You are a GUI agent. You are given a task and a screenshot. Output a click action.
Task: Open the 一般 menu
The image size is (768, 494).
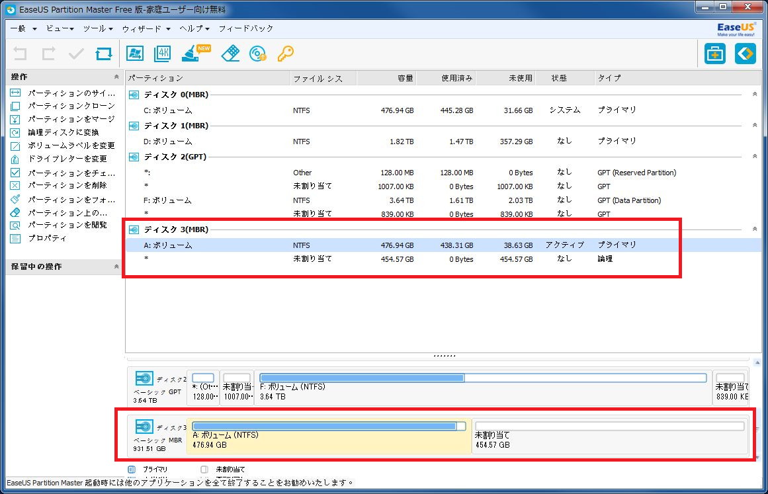click(x=24, y=28)
